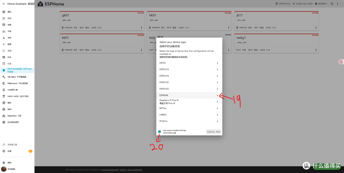Viewport: 344px width, 173px height.
Task: Select ESP32-C6 device type
Action: coord(189,76)
